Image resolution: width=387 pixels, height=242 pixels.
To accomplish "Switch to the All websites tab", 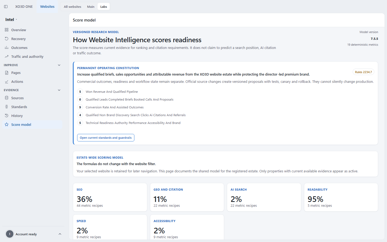I will (x=73, y=7).
